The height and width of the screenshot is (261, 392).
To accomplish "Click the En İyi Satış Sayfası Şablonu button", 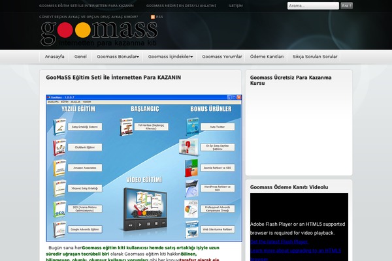I will (x=218, y=147).
